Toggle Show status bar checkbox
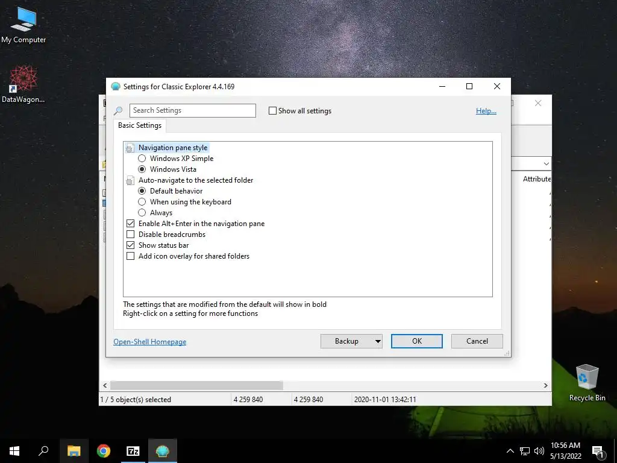The image size is (617, 463). pyautogui.click(x=130, y=245)
